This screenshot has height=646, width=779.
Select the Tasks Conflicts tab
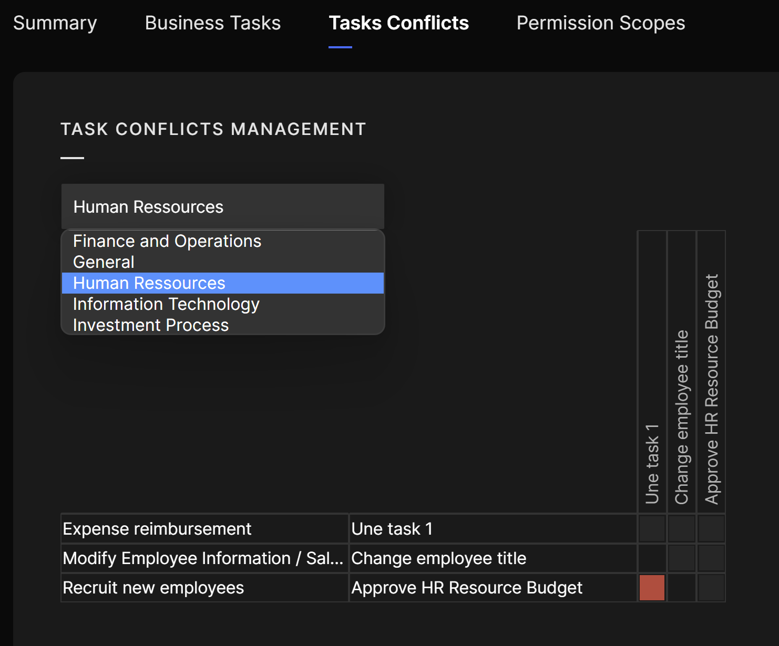click(398, 23)
